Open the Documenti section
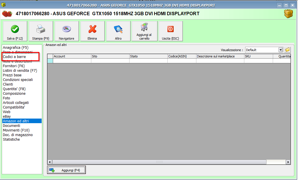The height and width of the screenshot is (180, 298). (11, 126)
